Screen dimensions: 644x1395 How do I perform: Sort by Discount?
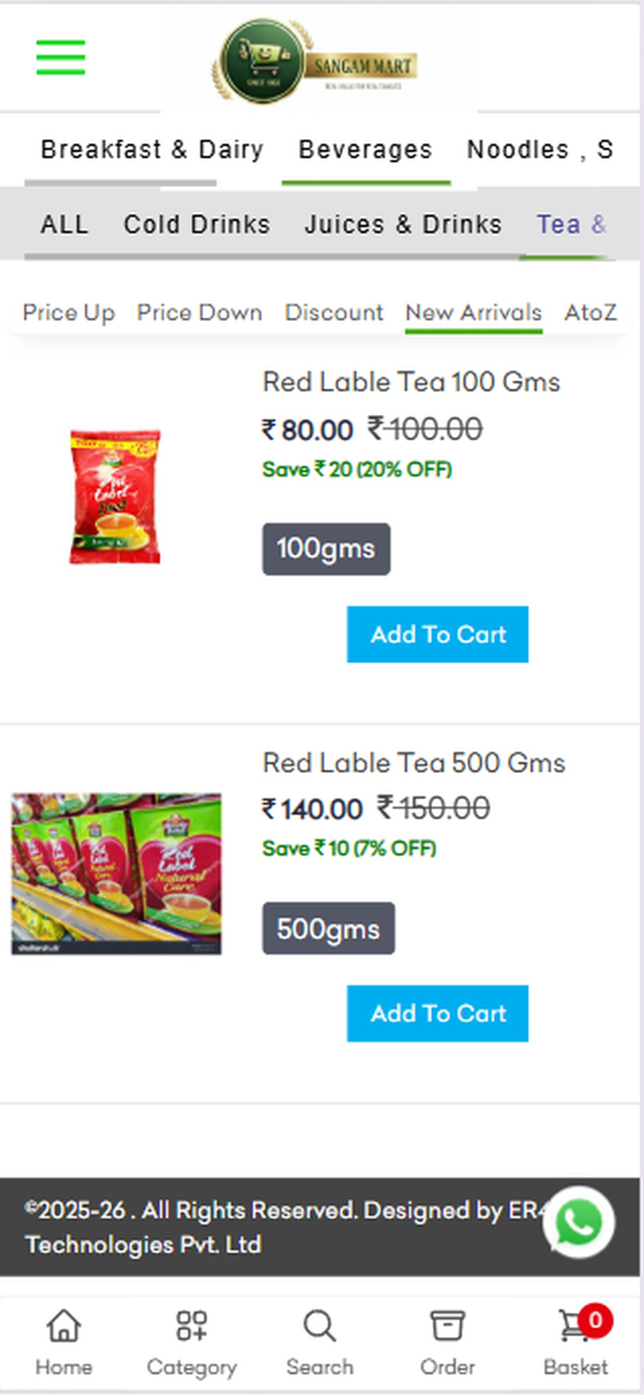[334, 313]
